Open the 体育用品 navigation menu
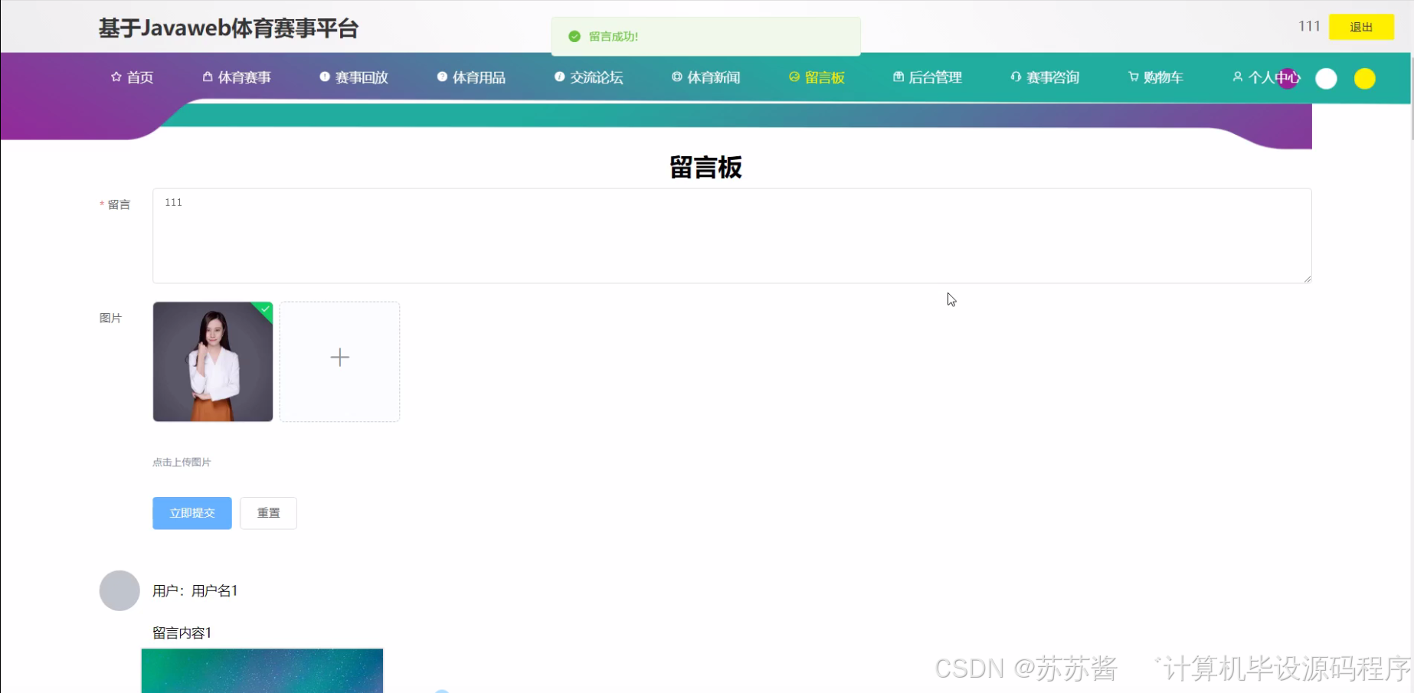 tap(480, 77)
